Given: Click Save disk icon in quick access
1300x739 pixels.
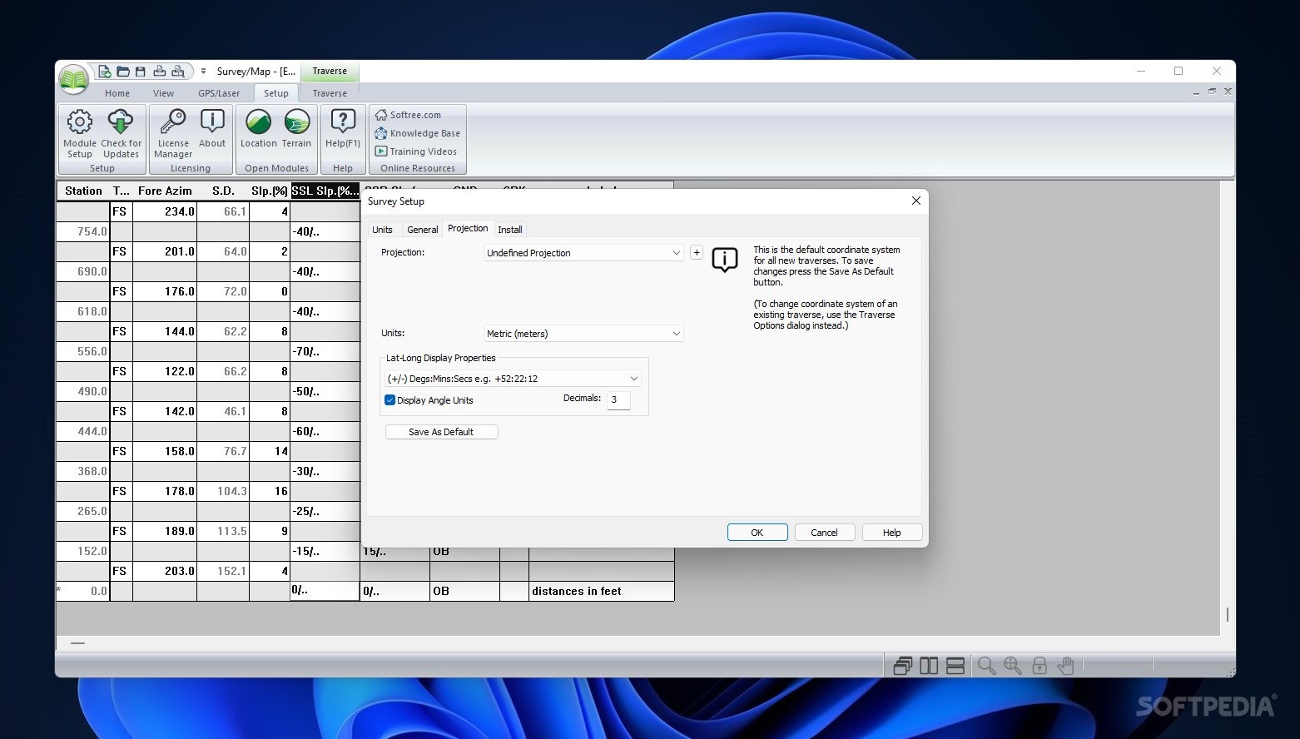Looking at the screenshot, I should [141, 72].
